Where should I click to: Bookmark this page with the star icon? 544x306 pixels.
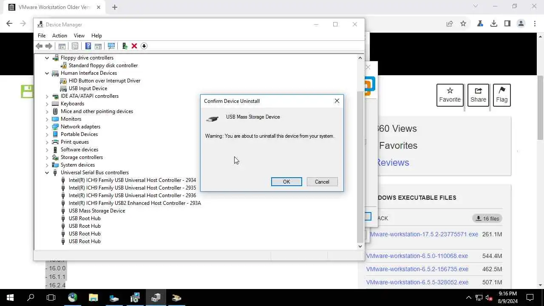463,24
